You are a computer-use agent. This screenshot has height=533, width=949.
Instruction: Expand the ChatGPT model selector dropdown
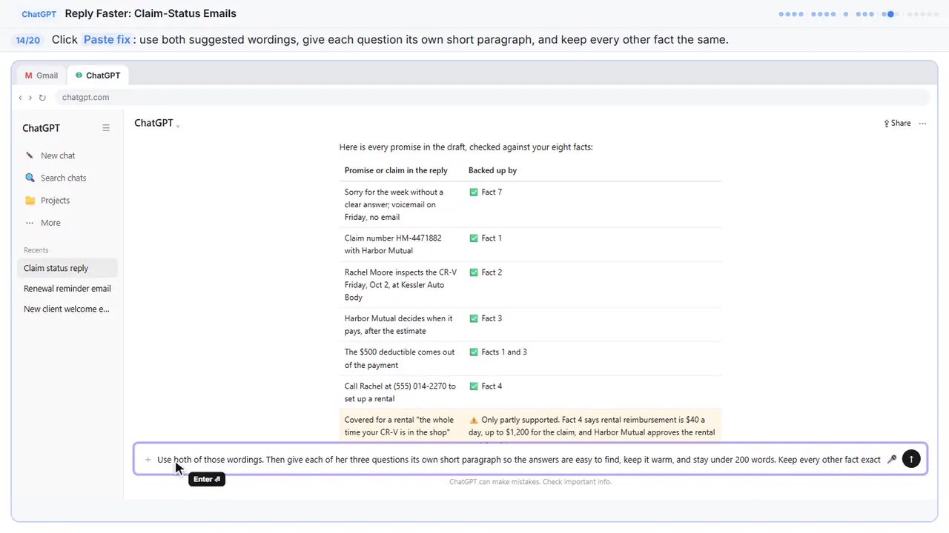tap(157, 124)
